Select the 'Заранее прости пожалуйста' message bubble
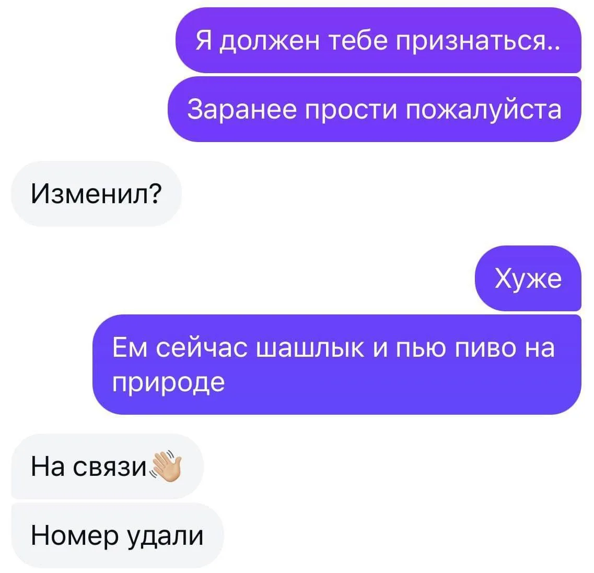This screenshot has width=594, height=573. point(374,110)
